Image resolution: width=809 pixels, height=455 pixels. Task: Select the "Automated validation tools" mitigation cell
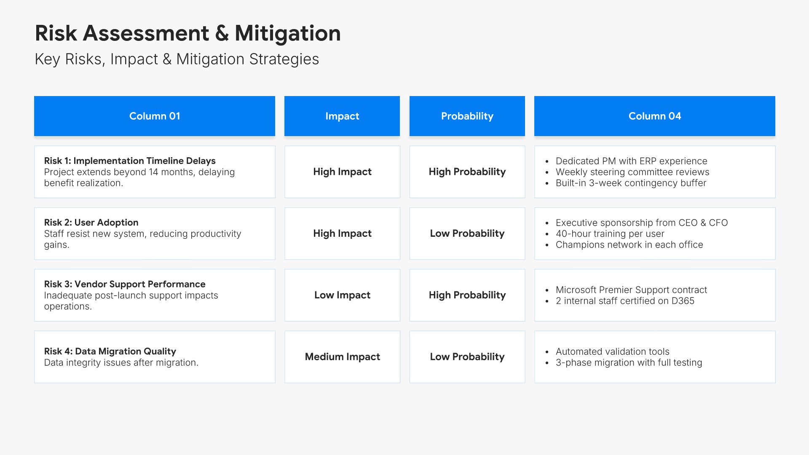[654, 357]
